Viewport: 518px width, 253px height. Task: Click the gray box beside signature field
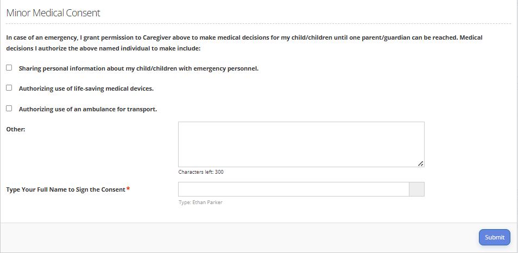[x=416, y=189]
